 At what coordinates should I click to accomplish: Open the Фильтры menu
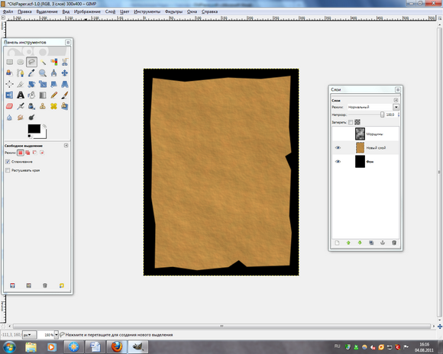173,11
